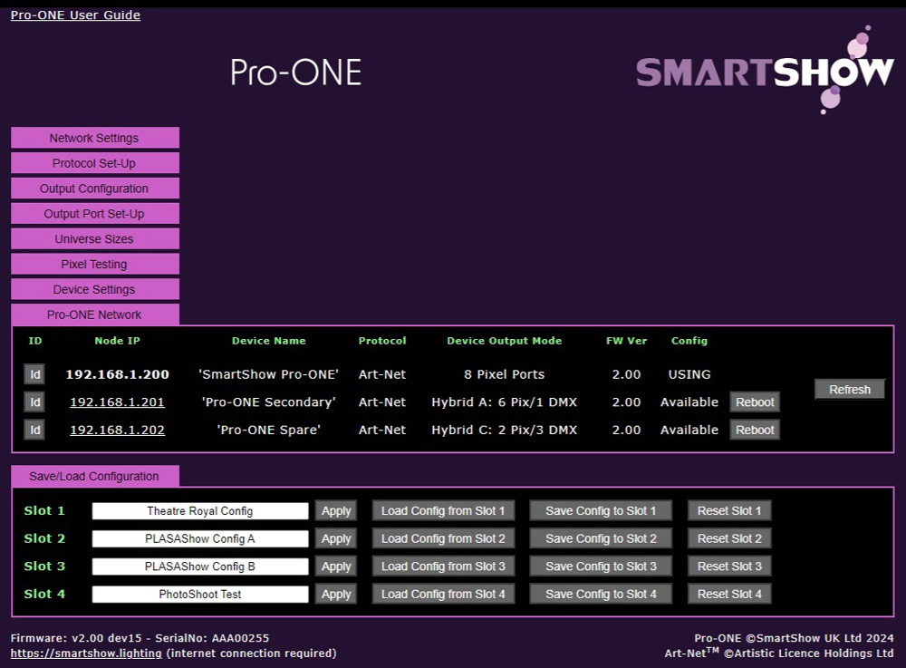The height and width of the screenshot is (668, 906).
Task: Open node IP 192.168.1.201 link
Action: click(x=117, y=402)
